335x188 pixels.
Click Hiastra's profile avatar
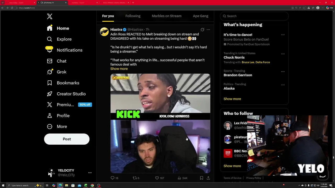104,32
